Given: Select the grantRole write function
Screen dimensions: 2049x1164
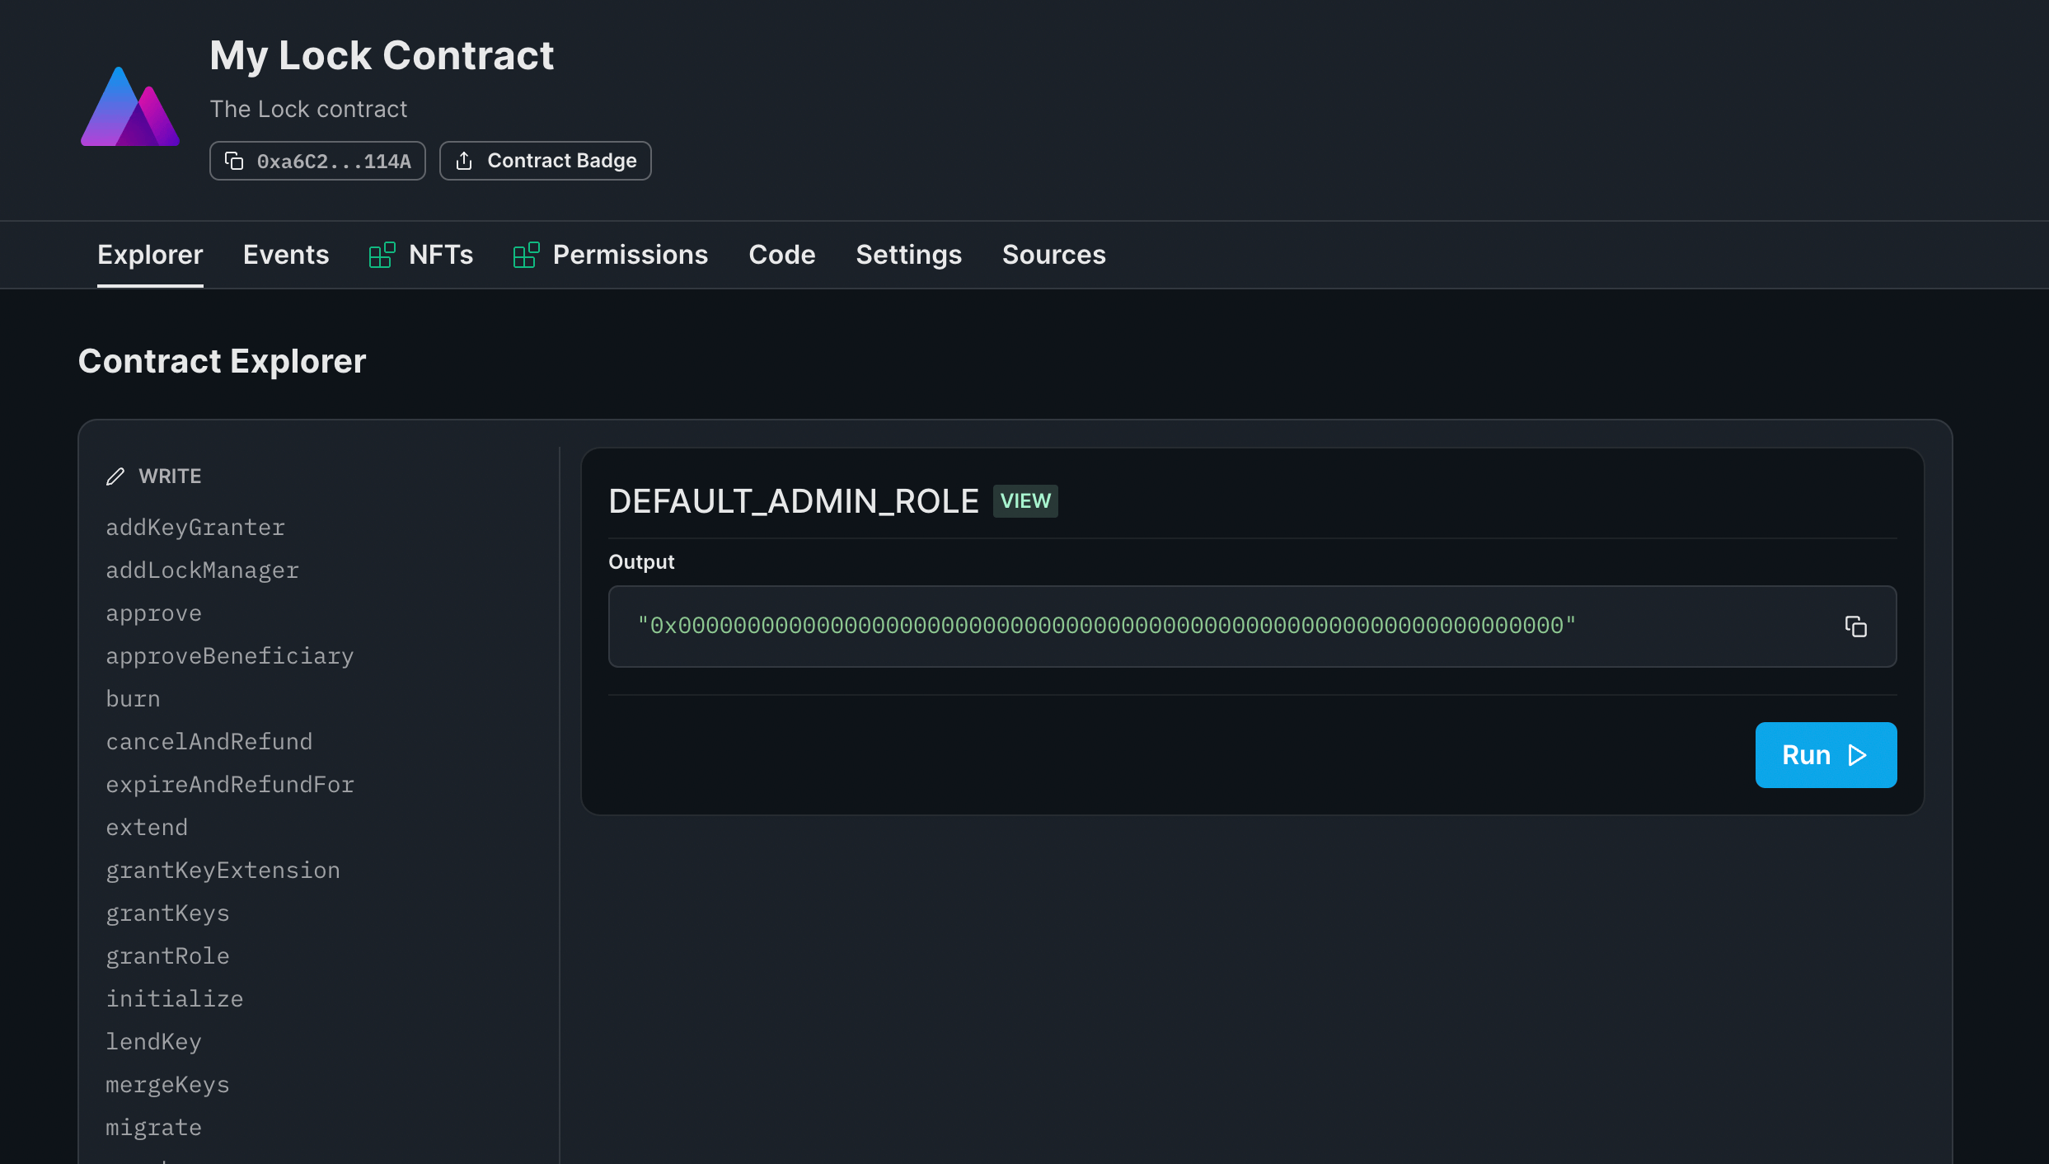Looking at the screenshot, I should pyautogui.click(x=167, y=955).
